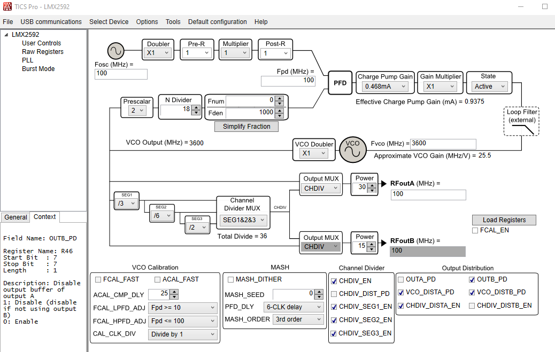The image size is (555, 352).
Task: Uncheck the VCO_DISTB_PD checkbox
Action: (472, 293)
